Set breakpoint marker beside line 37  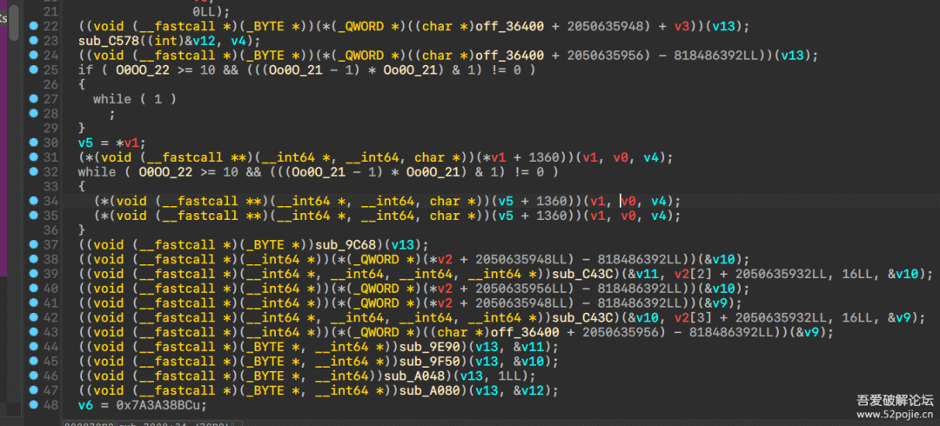[33, 244]
